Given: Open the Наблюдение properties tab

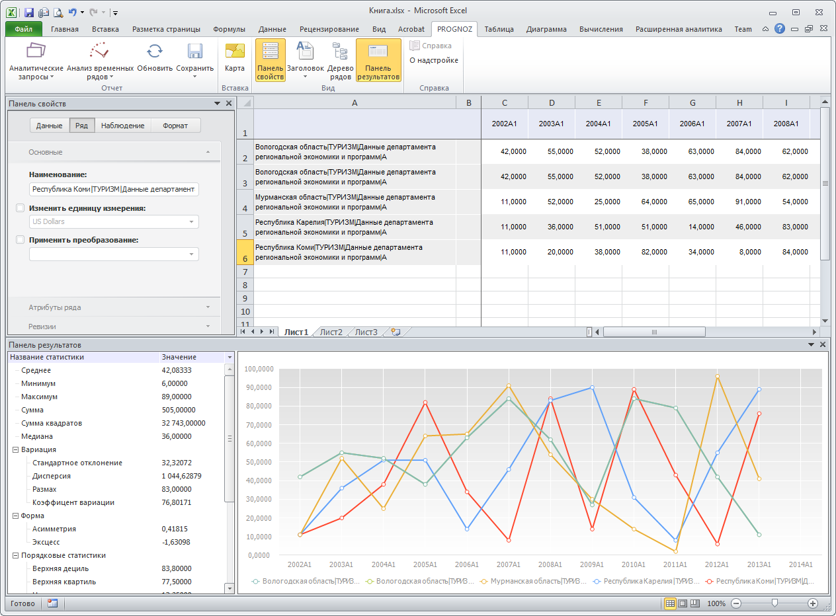Looking at the screenshot, I should [x=123, y=126].
